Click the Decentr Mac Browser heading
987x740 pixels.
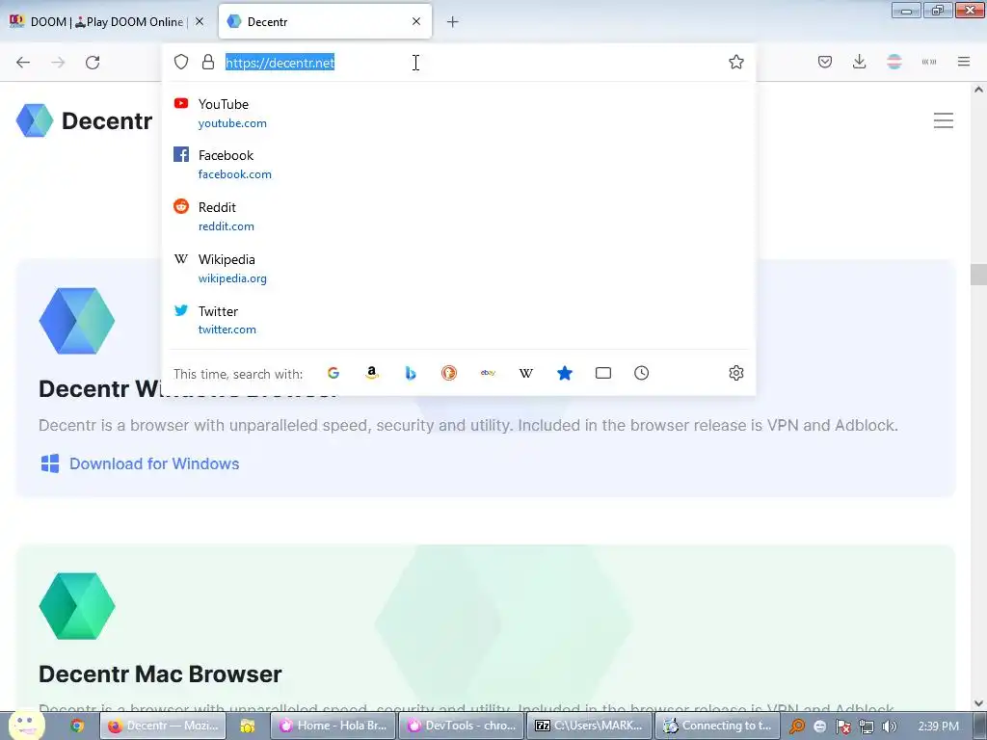[160, 674]
